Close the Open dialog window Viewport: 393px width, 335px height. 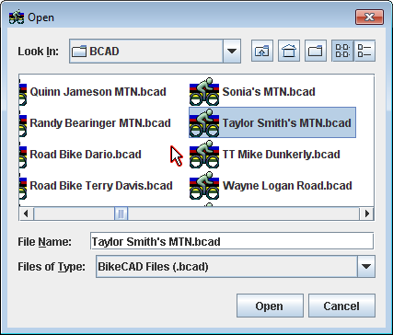coord(369,17)
